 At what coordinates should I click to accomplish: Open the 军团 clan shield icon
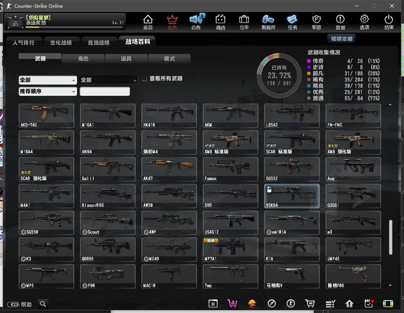tap(316, 22)
